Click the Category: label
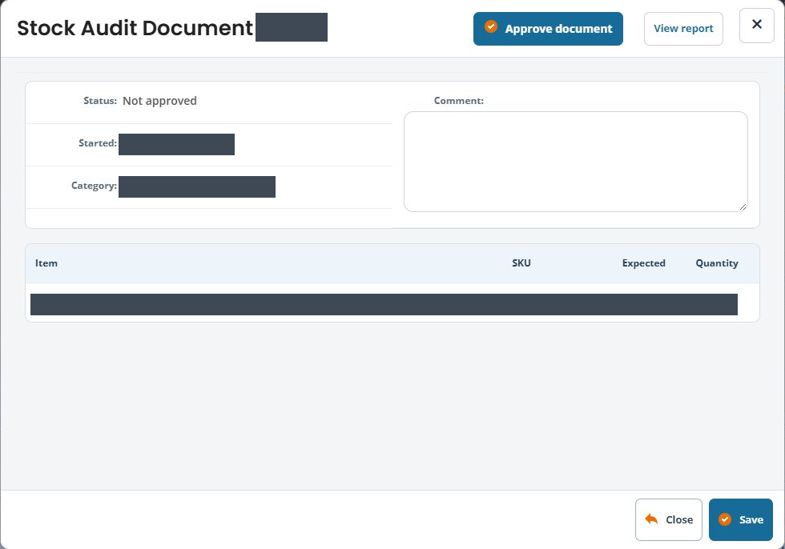785x549 pixels. point(95,186)
